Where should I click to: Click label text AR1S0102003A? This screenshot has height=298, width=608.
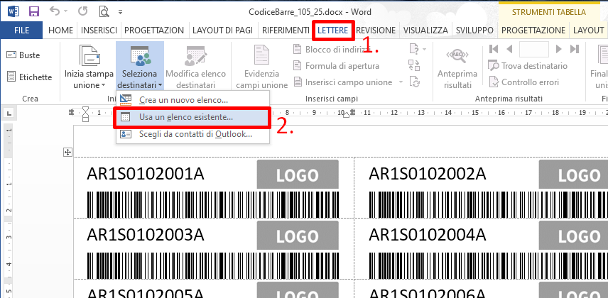coord(146,235)
